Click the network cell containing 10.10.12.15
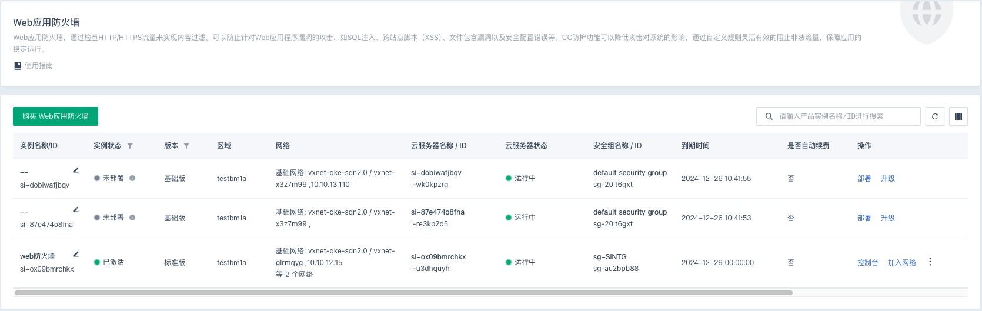 (x=335, y=263)
